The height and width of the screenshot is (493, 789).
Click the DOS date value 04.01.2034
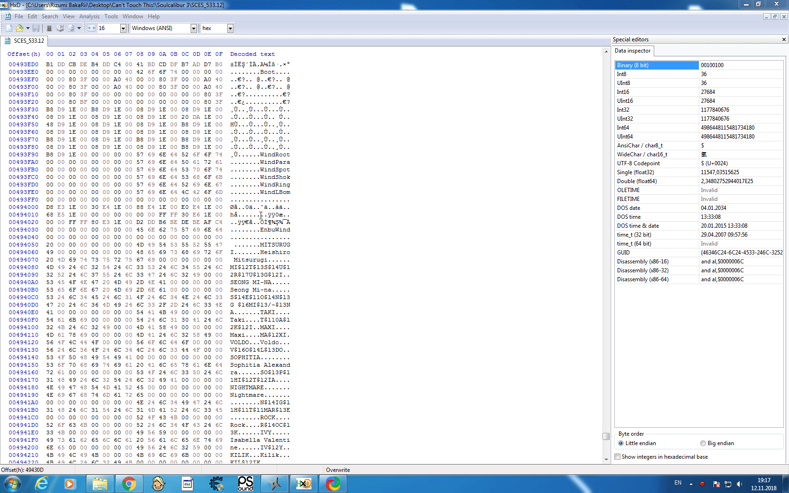pyautogui.click(x=713, y=208)
